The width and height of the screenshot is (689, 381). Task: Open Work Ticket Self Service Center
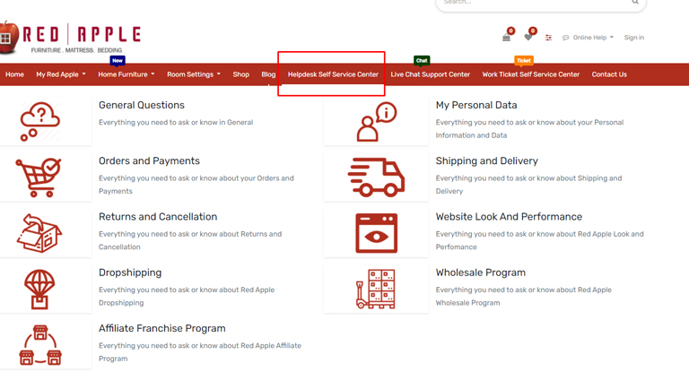coord(530,74)
